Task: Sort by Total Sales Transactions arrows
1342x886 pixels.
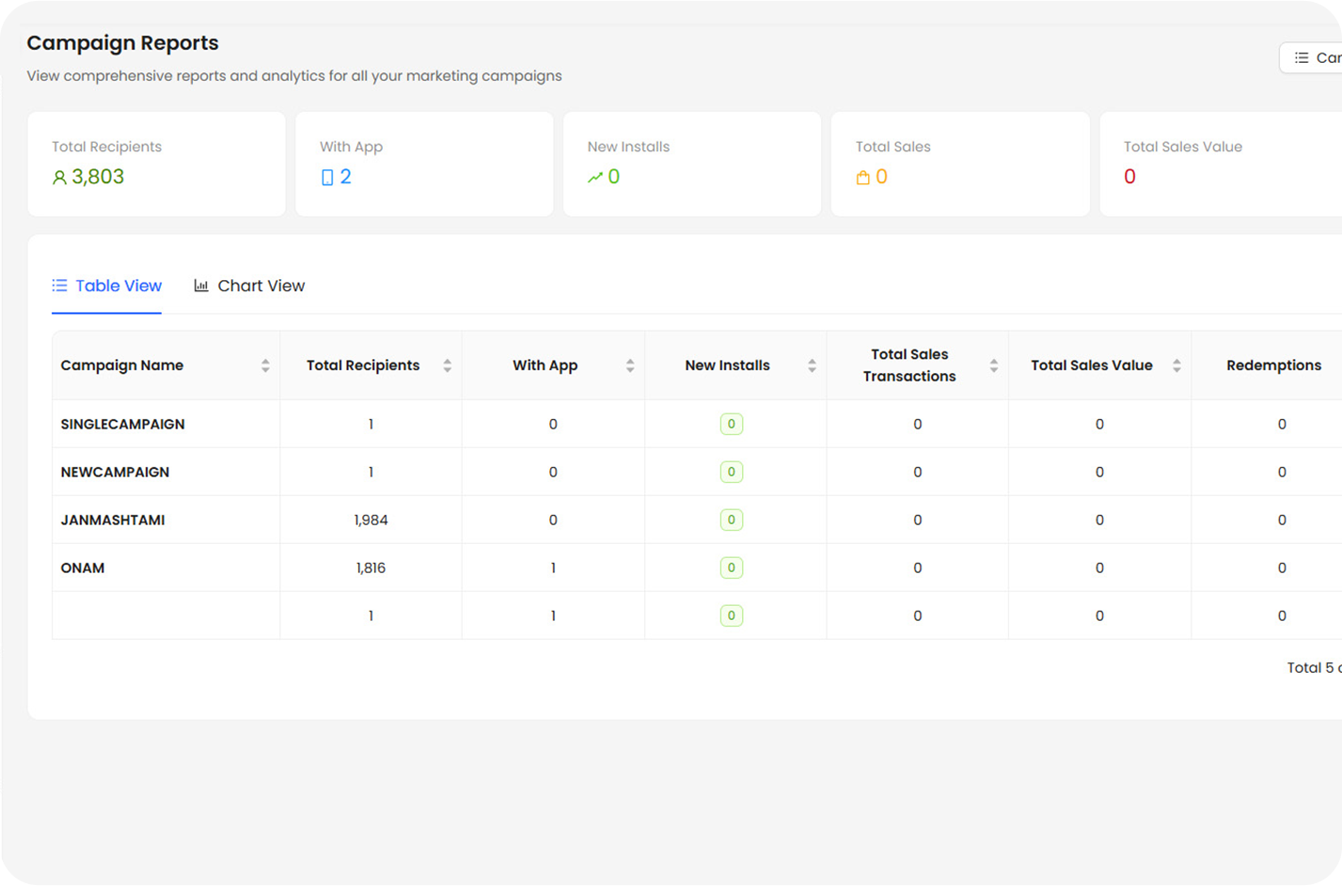Action: point(994,365)
